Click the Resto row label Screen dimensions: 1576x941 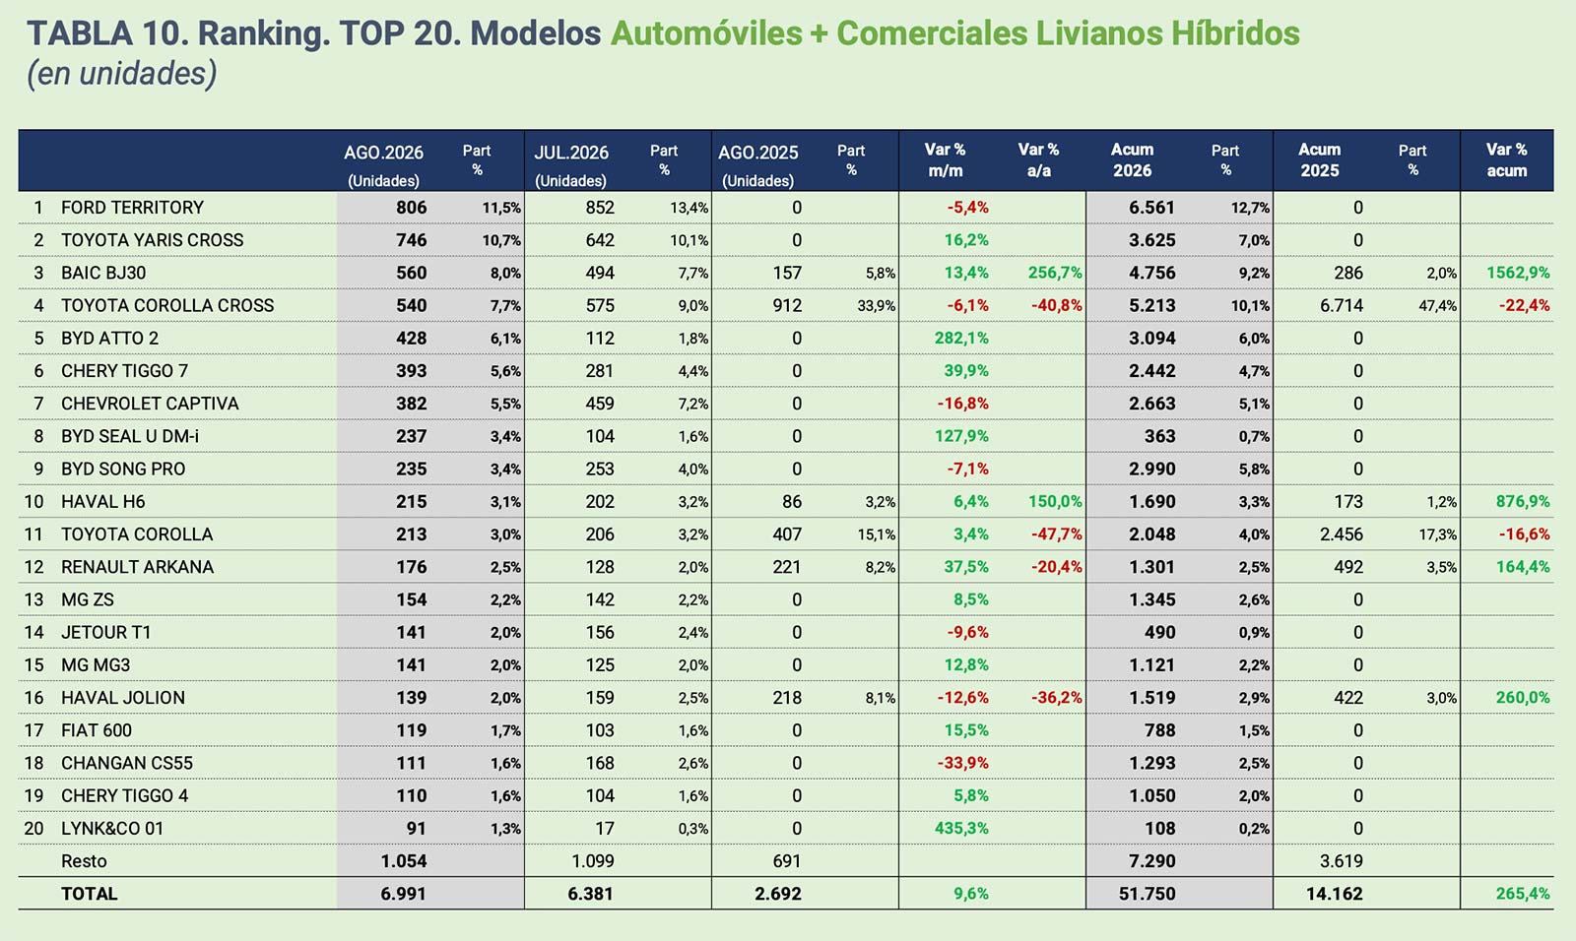pyautogui.click(x=84, y=861)
